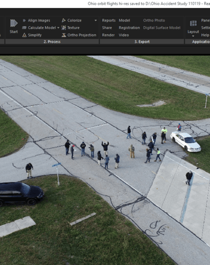The image size is (210, 265).
Task: Click the Video export button
Action: click(x=124, y=35)
